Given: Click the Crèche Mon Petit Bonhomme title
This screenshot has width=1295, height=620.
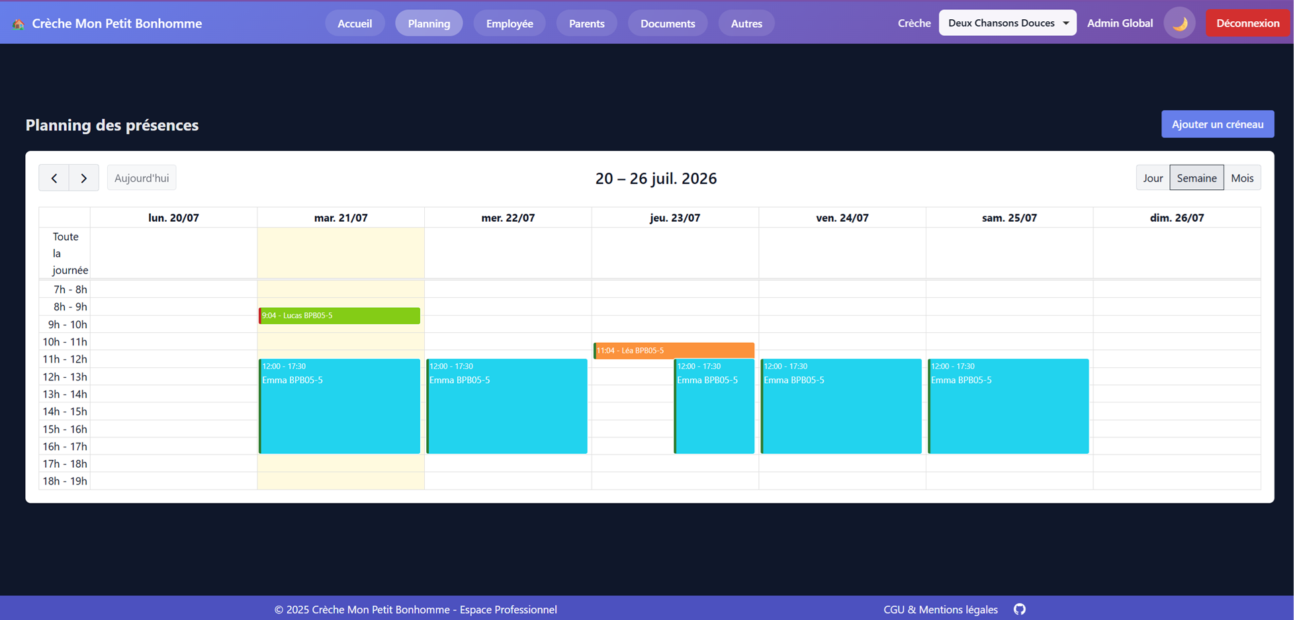Looking at the screenshot, I should [x=117, y=24].
